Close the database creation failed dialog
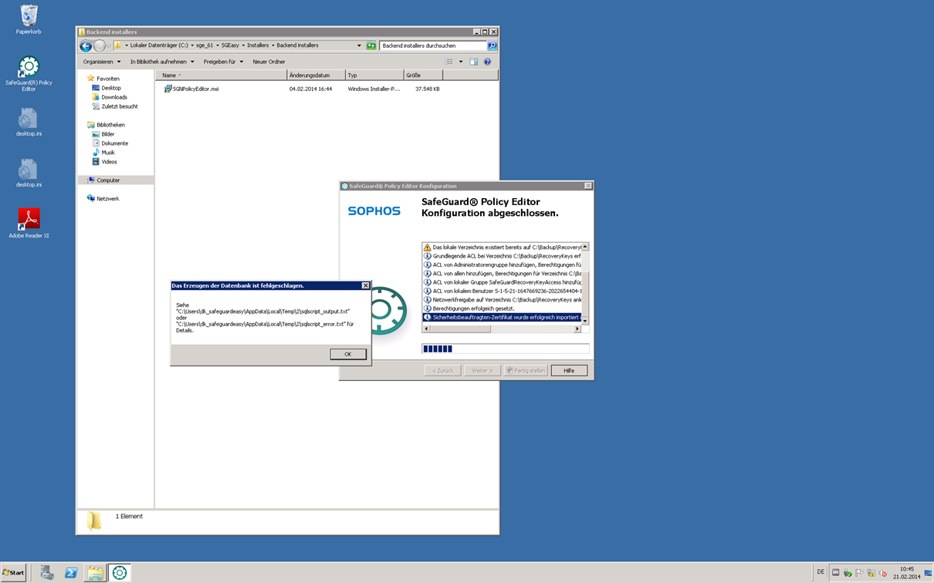 coord(366,285)
